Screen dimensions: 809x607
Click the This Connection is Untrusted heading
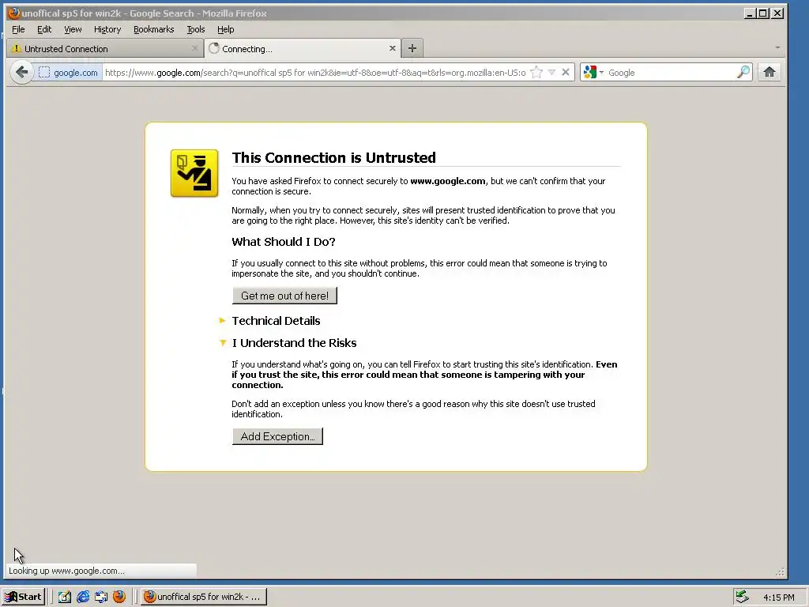[x=334, y=157]
